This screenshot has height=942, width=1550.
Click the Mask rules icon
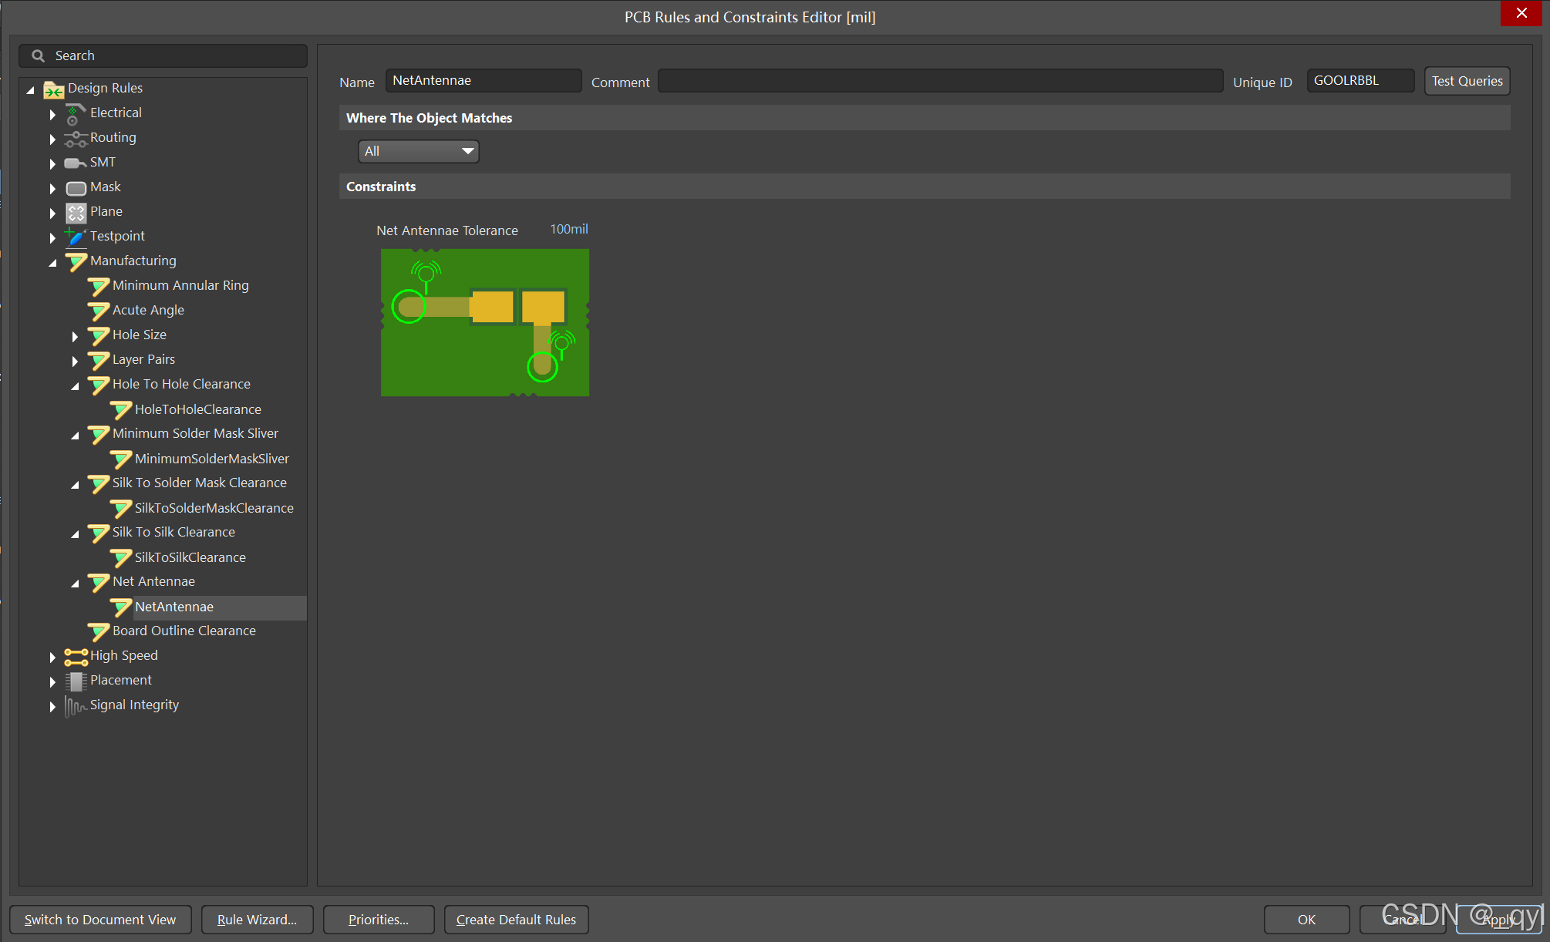[76, 187]
